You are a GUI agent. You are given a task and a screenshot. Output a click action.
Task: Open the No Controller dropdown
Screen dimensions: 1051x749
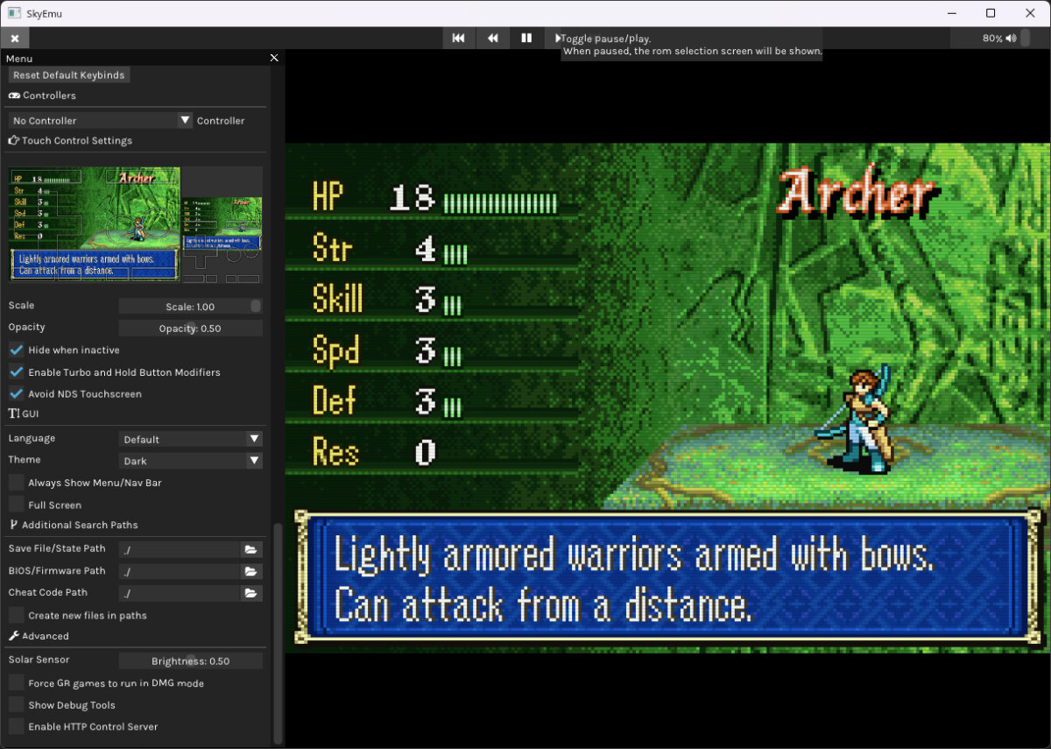coord(100,120)
